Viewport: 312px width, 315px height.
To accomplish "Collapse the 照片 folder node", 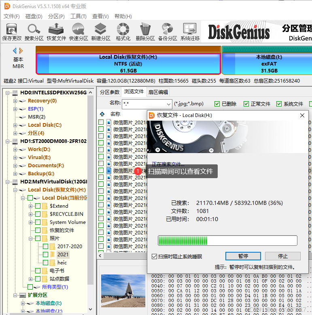I will point(30,238).
